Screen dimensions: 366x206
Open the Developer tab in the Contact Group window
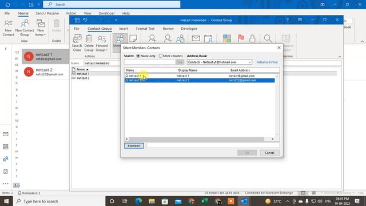coord(189,29)
